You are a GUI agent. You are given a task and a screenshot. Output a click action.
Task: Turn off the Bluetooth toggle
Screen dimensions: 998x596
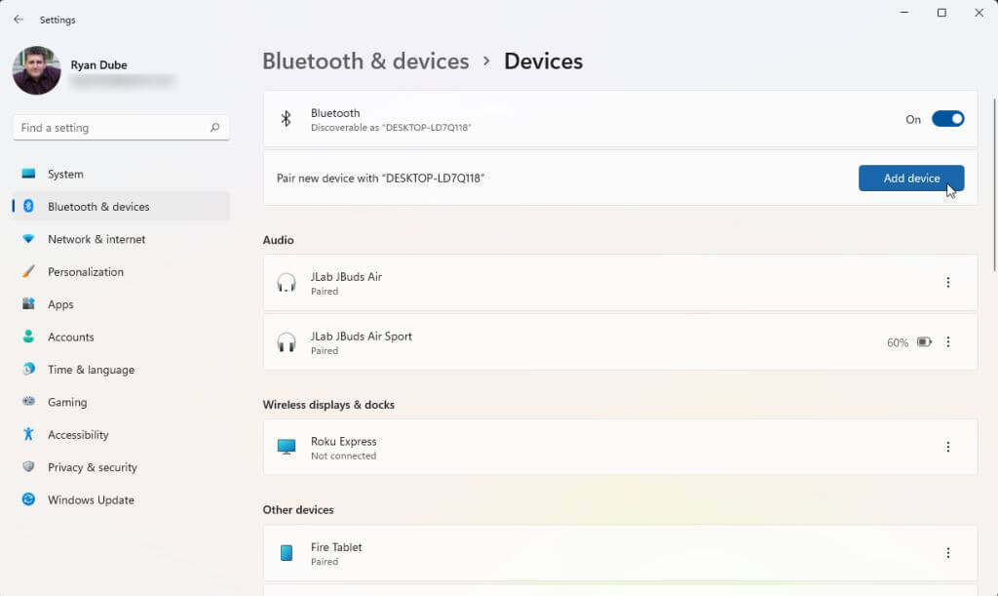(x=947, y=119)
